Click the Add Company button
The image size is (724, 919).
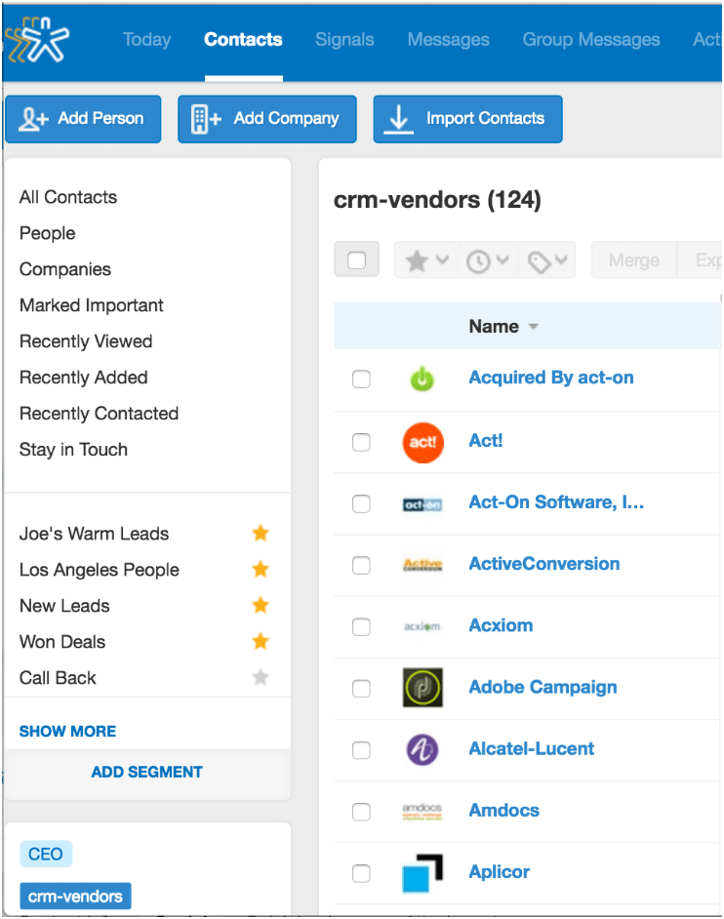click(x=267, y=119)
